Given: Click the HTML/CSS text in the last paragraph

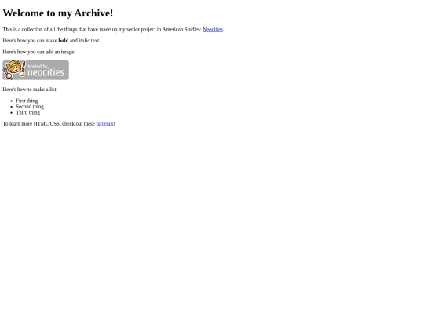Looking at the screenshot, I should tap(46, 124).
